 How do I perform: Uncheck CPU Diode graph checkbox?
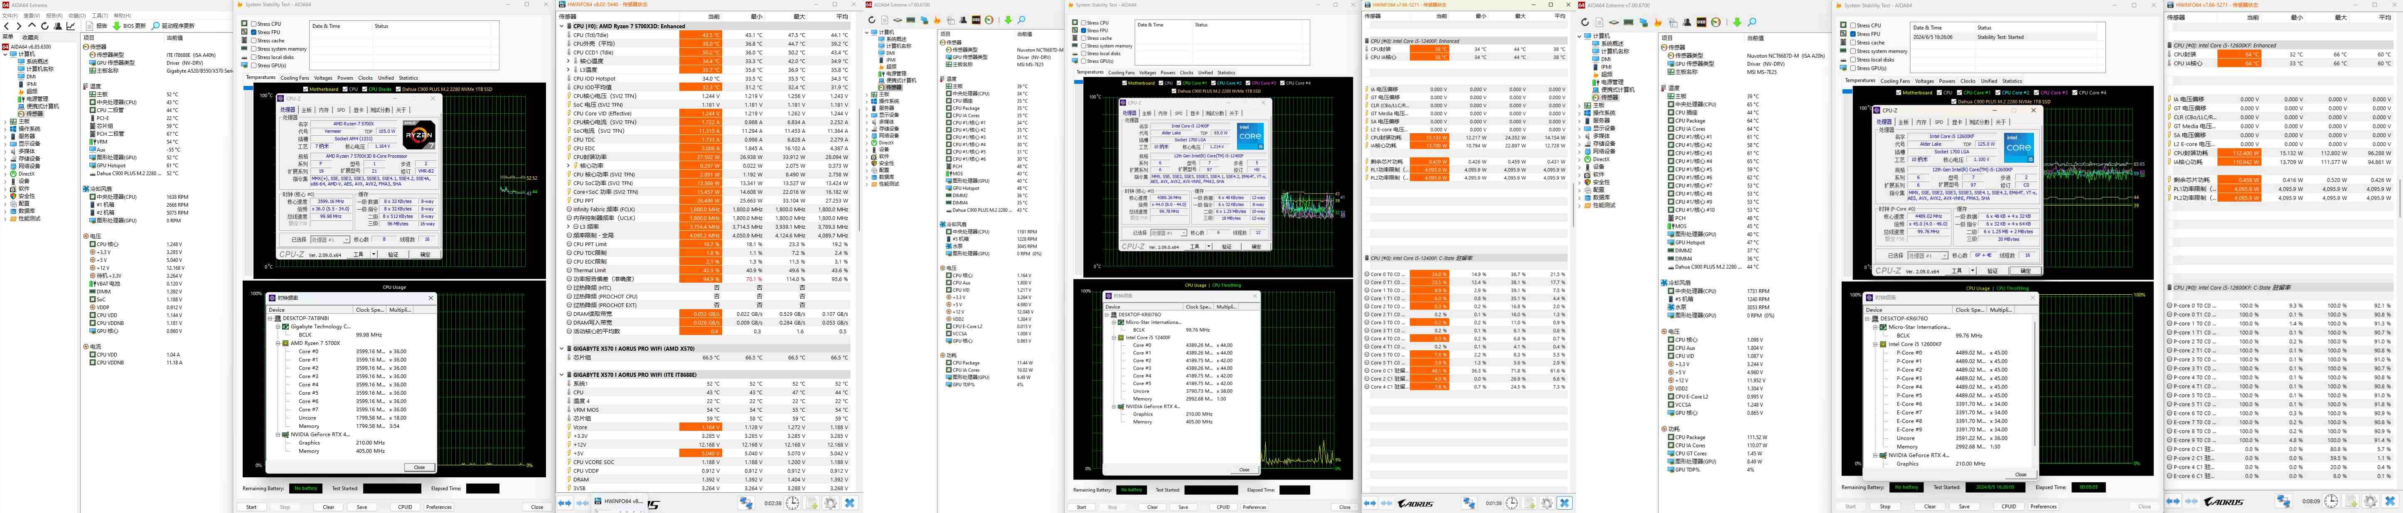(366, 89)
